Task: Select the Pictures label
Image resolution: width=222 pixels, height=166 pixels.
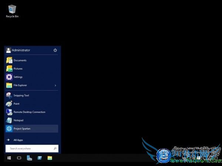Action: click(x=18, y=69)
